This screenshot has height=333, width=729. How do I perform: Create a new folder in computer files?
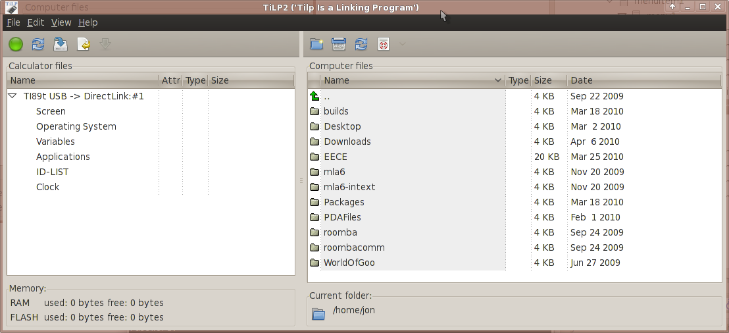point(316,44)
